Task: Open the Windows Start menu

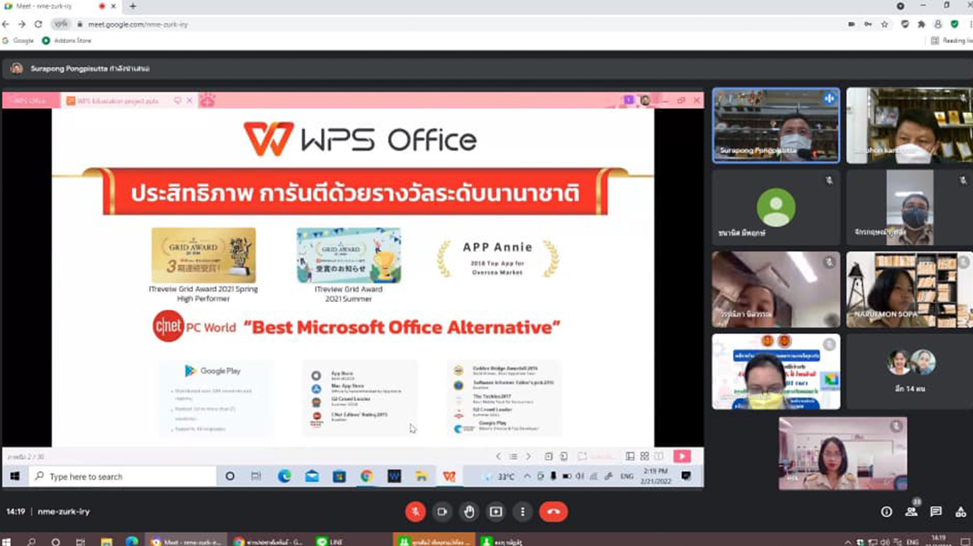Action: point(7,542)
